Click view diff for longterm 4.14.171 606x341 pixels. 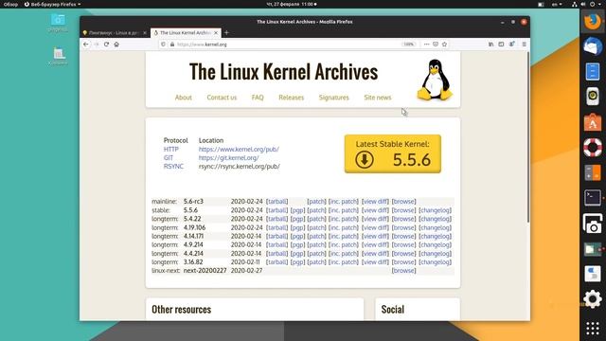375,236
